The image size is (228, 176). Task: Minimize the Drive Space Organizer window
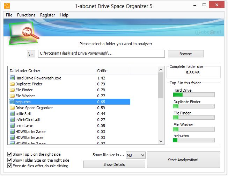point(195,5)
